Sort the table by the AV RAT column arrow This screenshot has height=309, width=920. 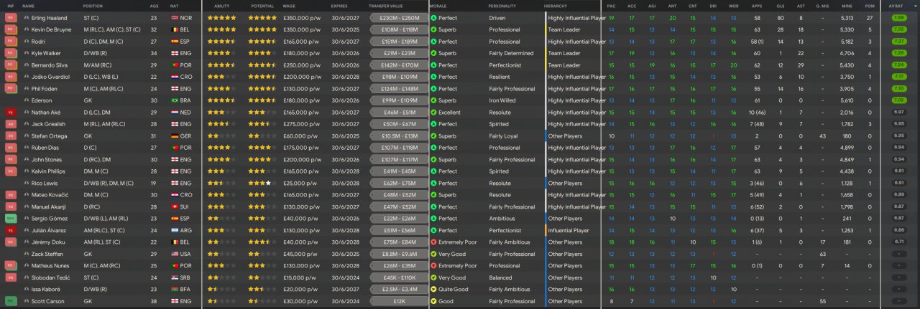coord(916,6)
